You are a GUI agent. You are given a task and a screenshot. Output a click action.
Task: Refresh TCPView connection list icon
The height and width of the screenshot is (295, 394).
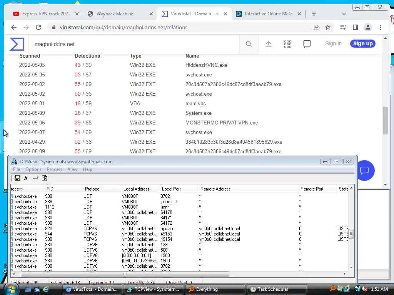click(x=45, y=178)
